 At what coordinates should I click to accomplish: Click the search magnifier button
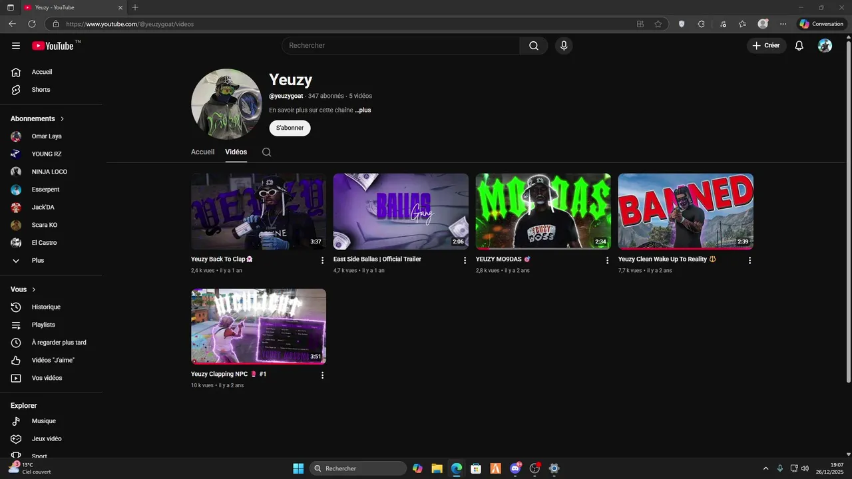(534, 45)
